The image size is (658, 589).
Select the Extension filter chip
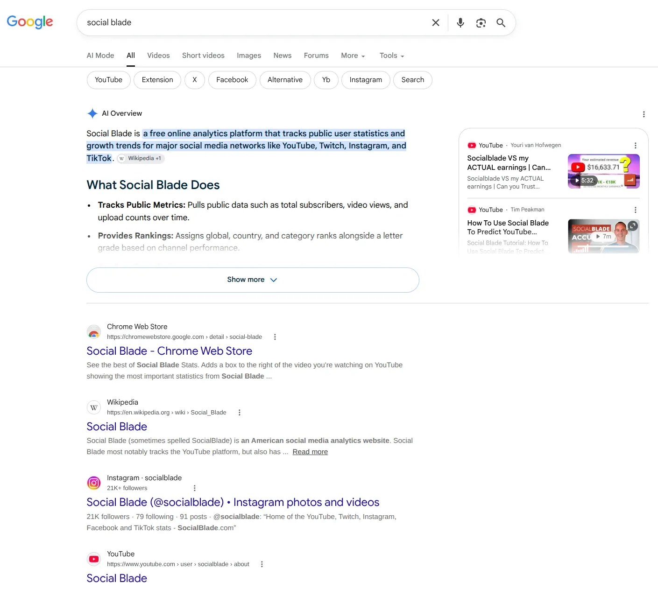coord(157,80)
